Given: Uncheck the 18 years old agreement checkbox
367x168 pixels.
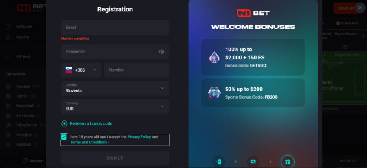Looking at the screenshot, I should 64,137.
